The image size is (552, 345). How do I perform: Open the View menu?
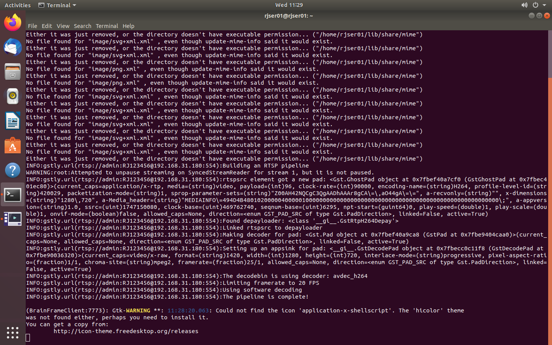point(63,26)
